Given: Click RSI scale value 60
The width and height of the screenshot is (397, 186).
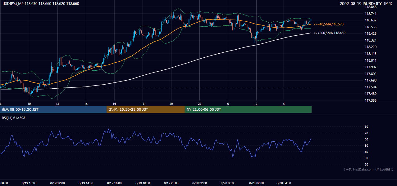Looking at the screenshot, I should click(367, 139).
